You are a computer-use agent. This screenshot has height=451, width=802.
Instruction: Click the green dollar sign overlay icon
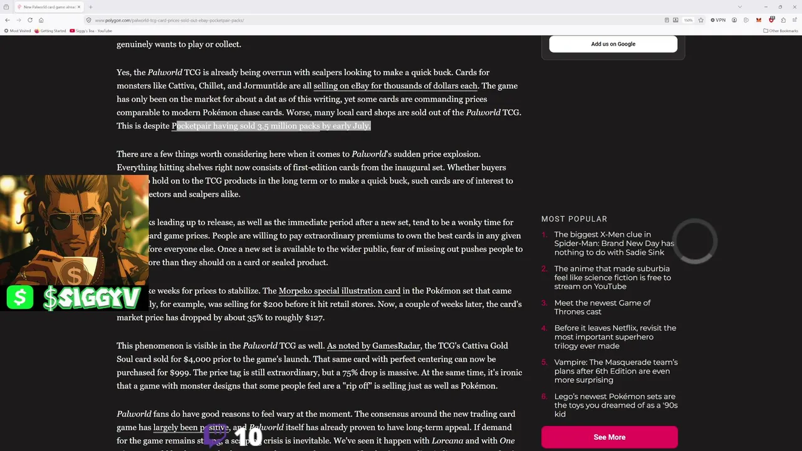20,298
